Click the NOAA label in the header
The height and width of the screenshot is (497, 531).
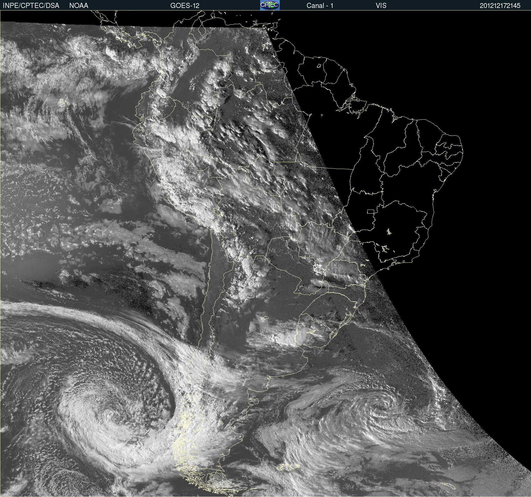(x=79, y=5)
